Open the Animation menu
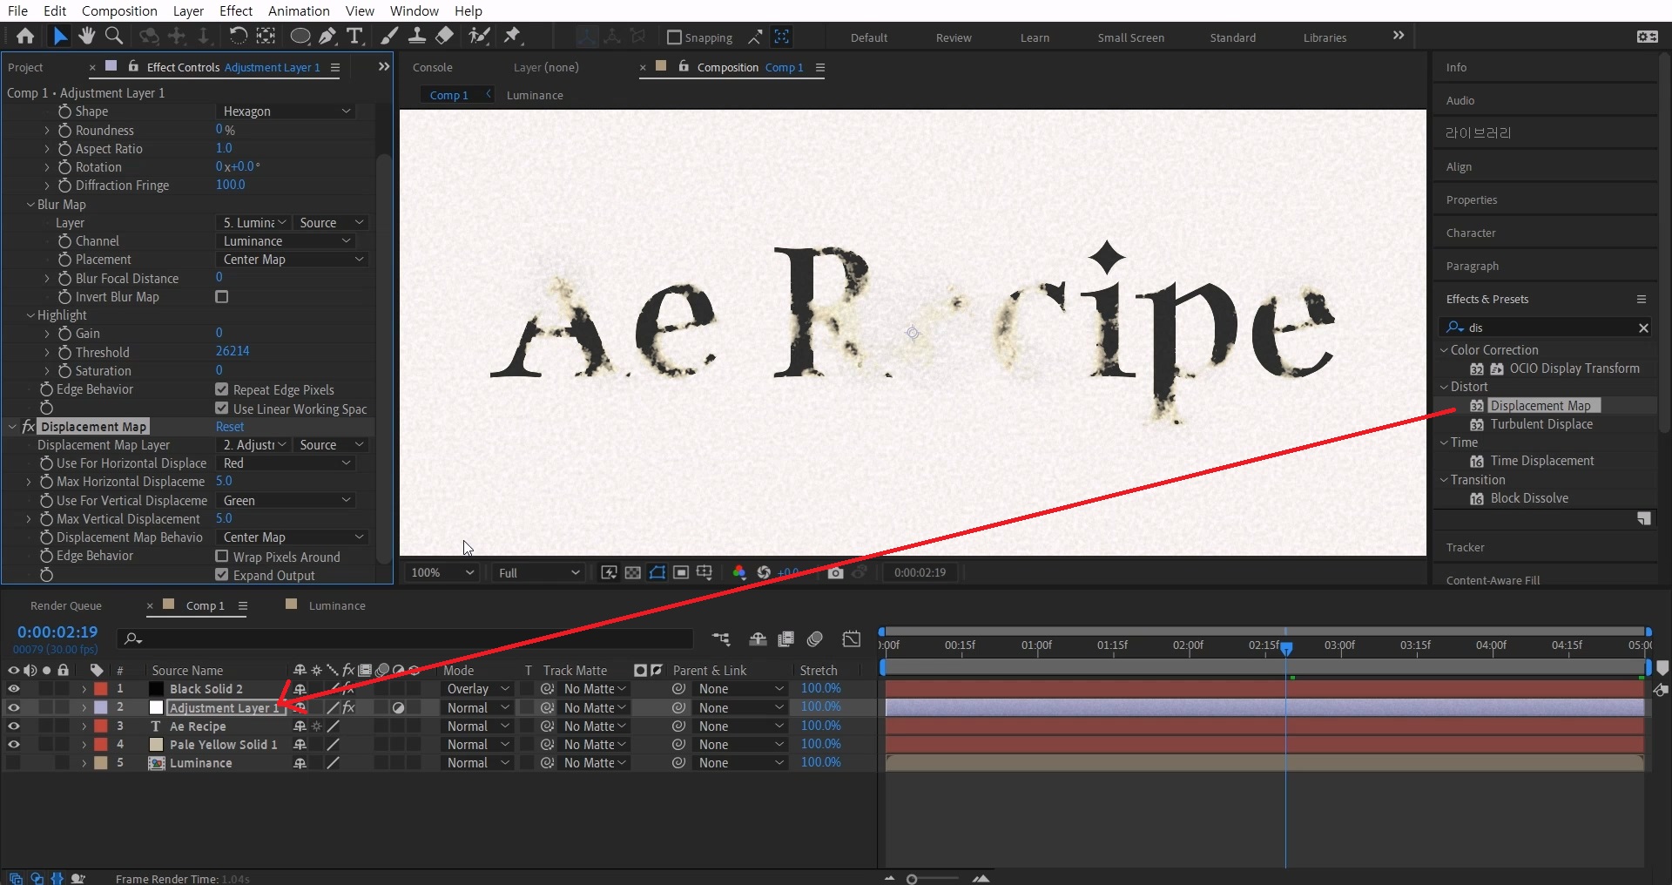The height and width of the screenshot is (885, 1672). pyautogui.click(x=299, y=10)
